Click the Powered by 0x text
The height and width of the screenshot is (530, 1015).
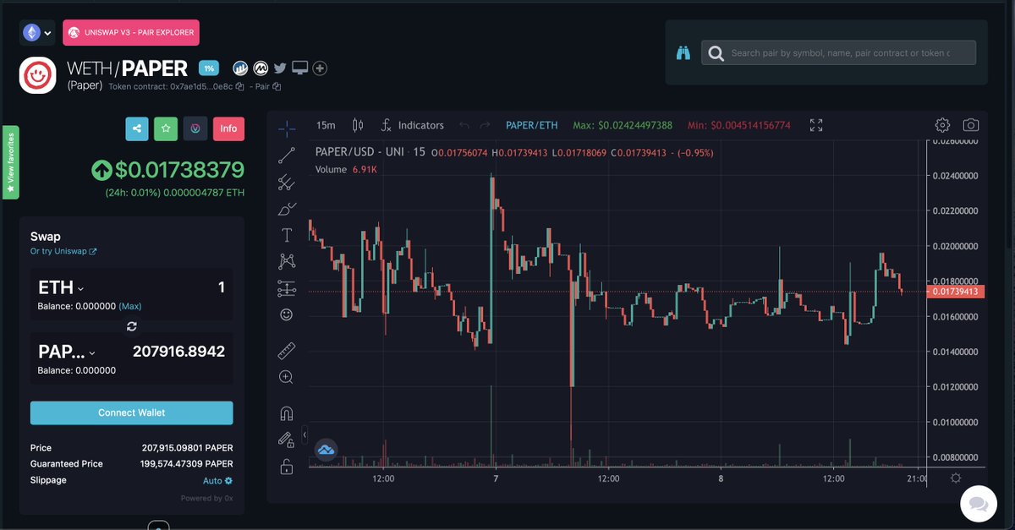tap(207, 499)
